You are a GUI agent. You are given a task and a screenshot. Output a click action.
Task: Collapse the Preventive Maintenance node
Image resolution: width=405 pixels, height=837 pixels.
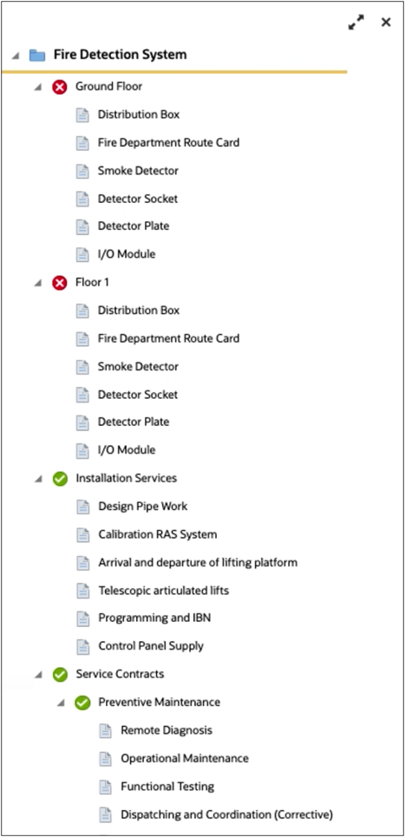point(61,703)
